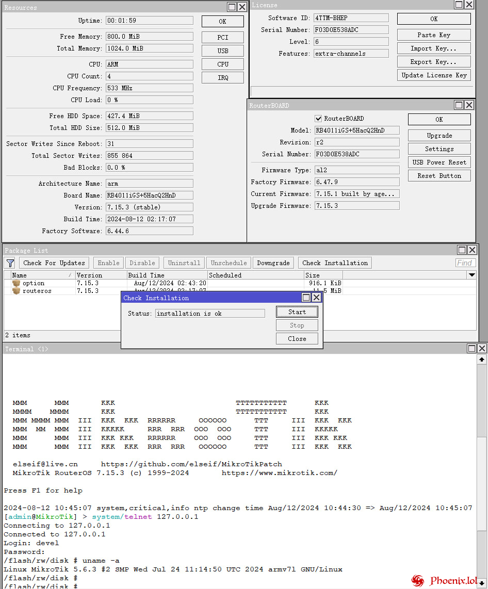The width and height of the screenshot is (488, 589).
Task: Toggle the RouterBOARD checkbox
Action: click(x=318, y=119)
